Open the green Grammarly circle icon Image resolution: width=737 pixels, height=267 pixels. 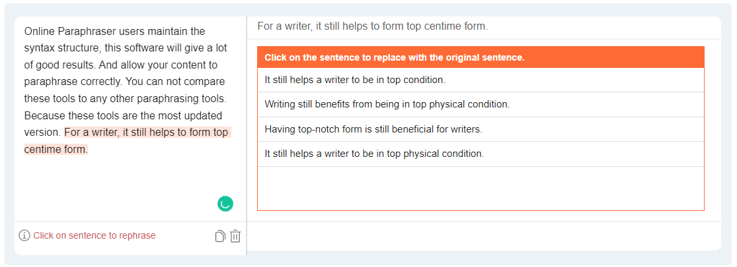[225, 204]
